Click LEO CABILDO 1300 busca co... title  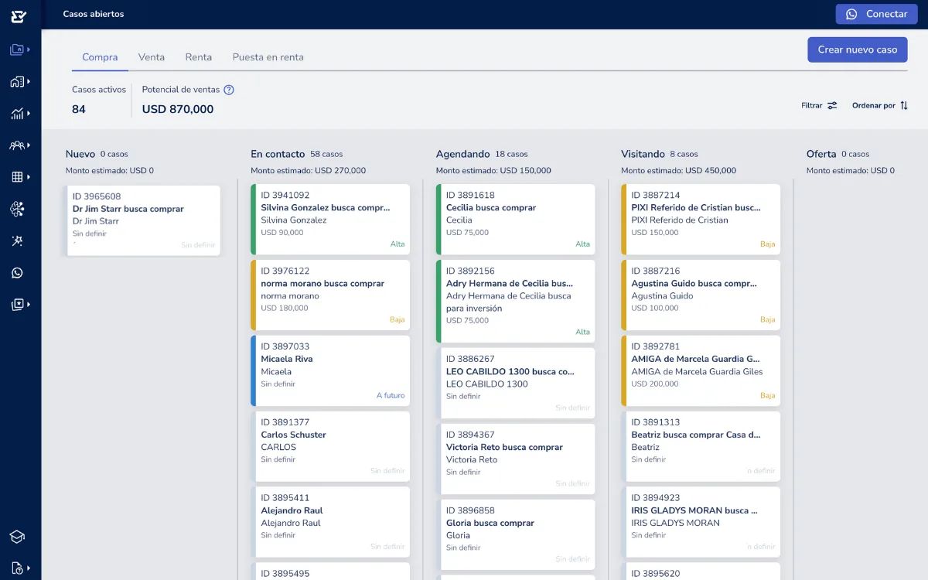510,371
